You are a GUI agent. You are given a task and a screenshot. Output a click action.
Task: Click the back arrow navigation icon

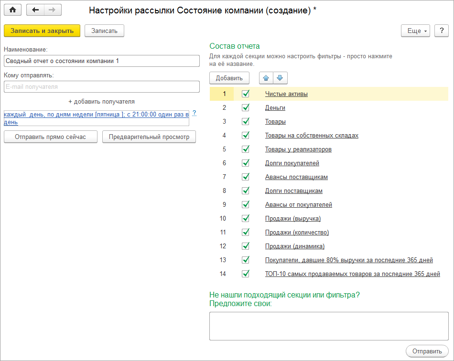[35, 10]
